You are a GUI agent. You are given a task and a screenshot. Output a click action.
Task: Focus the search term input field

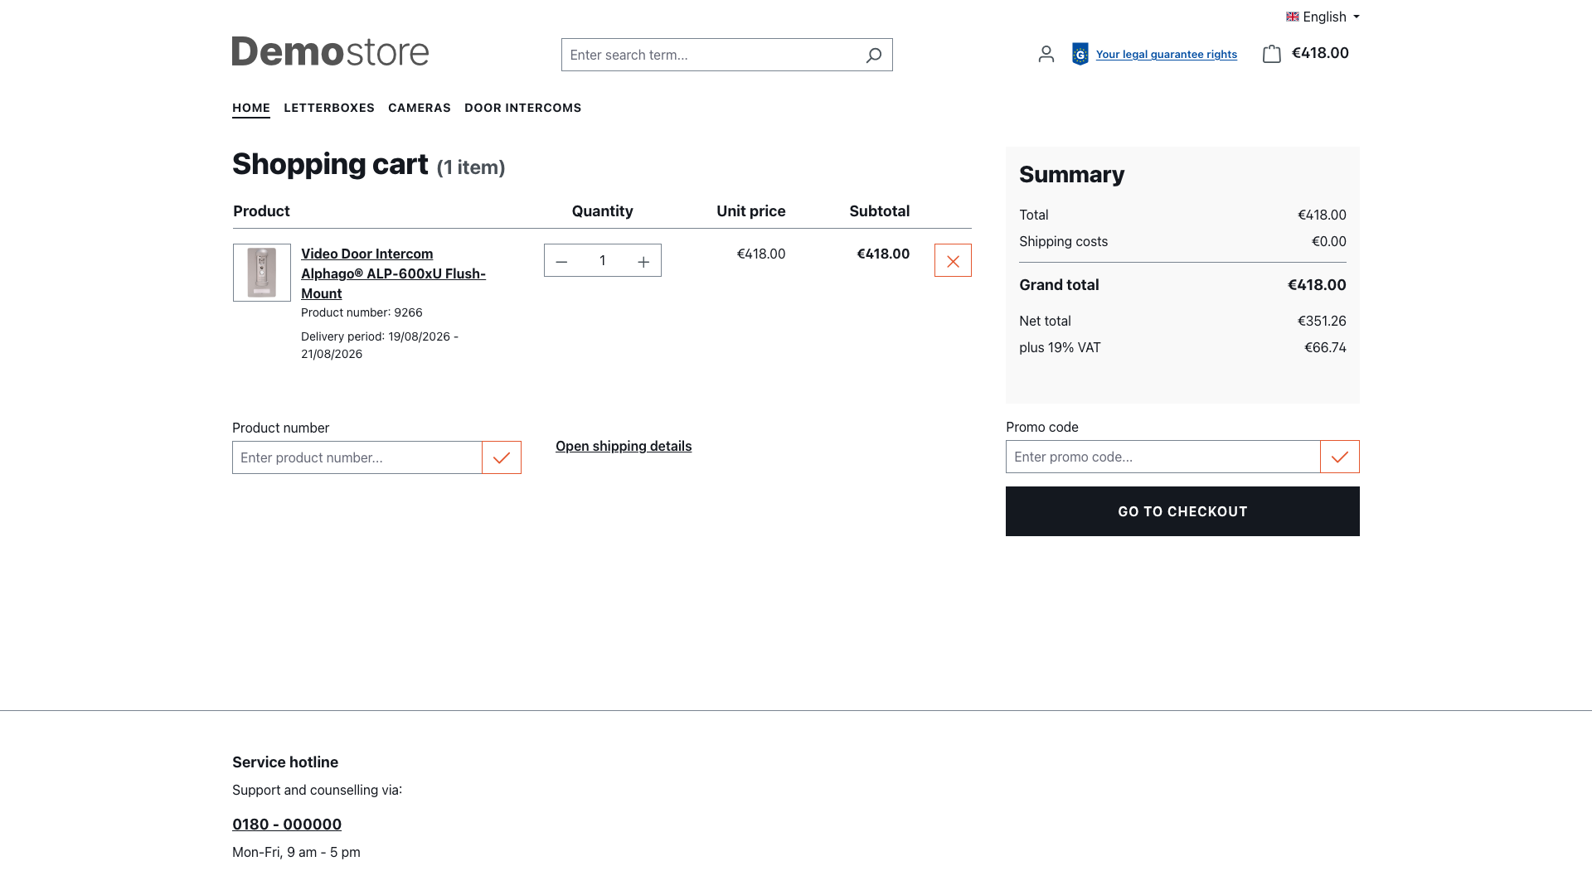(709, 55)
